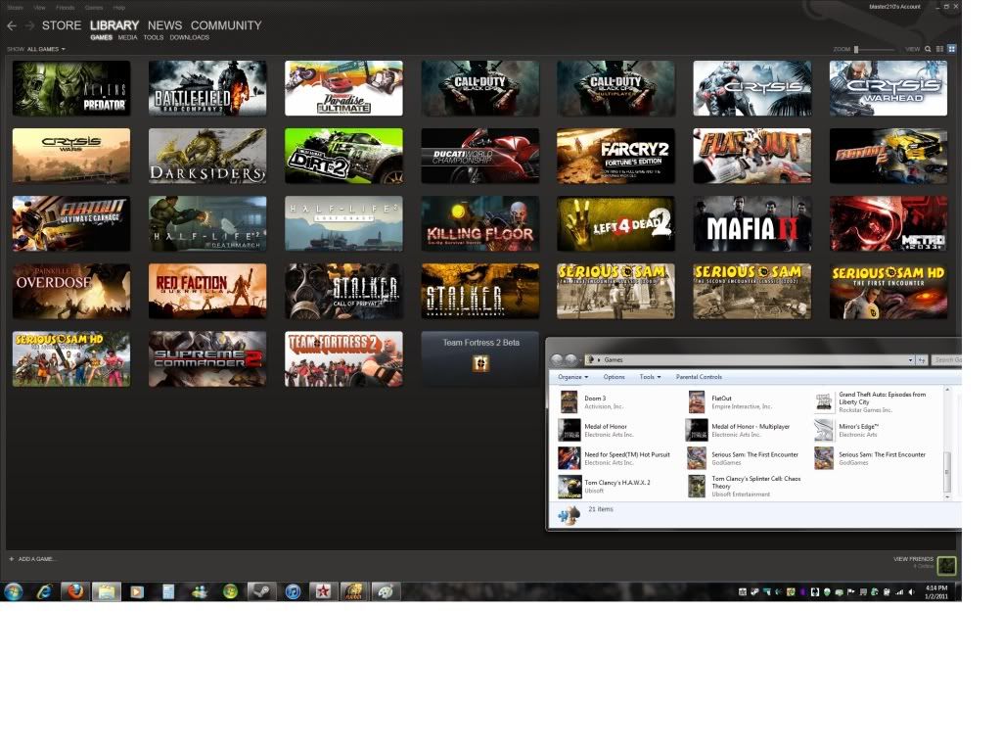Open the Library section
The image size is (1002, 752).
(114, 25)
